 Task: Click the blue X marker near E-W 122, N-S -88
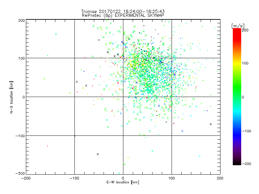(x=182, y=131)
